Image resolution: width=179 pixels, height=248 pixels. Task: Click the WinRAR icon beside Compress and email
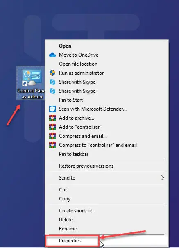pyautogui.click(x=52, y=136)
